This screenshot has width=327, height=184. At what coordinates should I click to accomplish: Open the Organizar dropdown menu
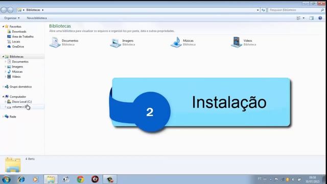pos(12,18)
